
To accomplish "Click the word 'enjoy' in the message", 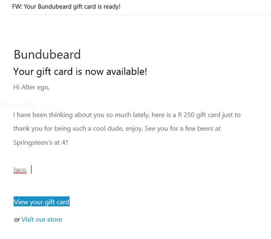I will coord(134,129).
